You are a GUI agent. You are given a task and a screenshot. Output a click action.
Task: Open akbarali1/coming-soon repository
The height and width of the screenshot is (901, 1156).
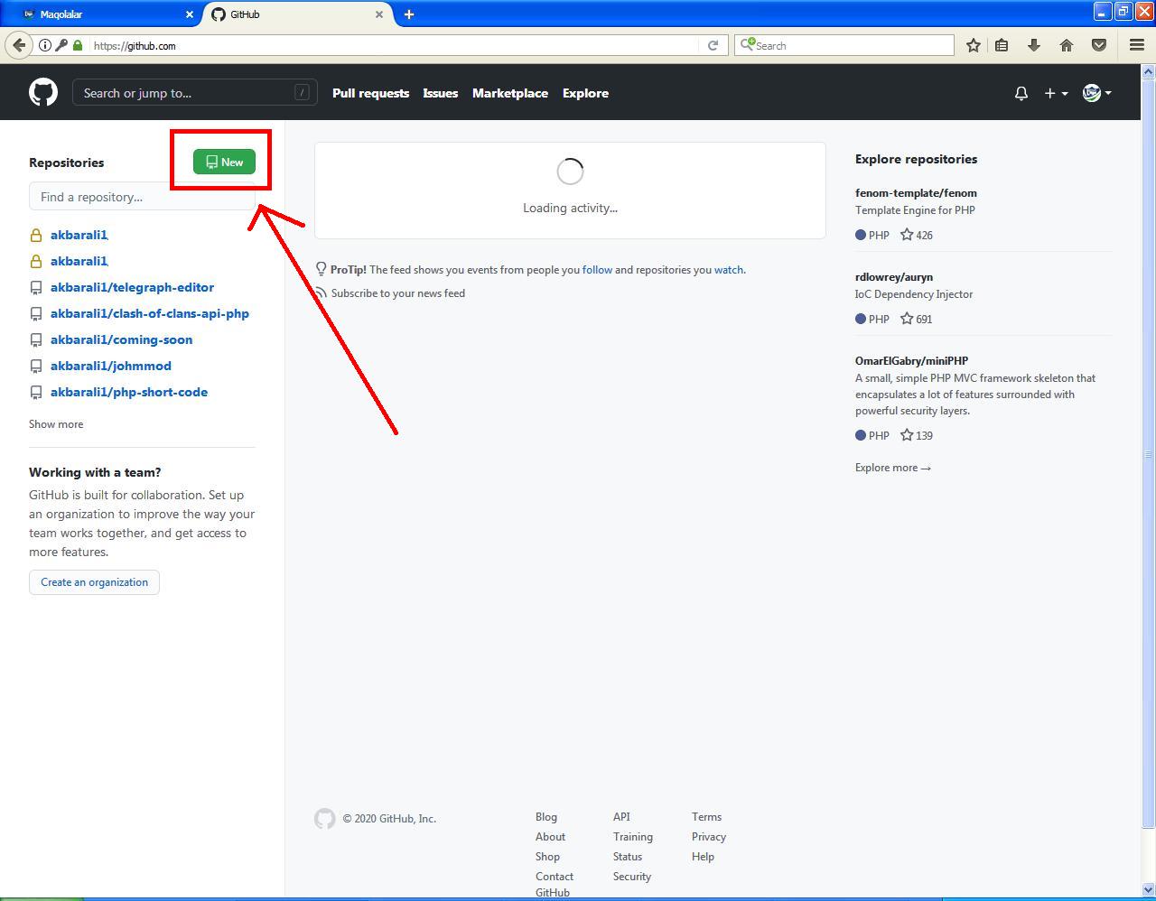(121, 339)
